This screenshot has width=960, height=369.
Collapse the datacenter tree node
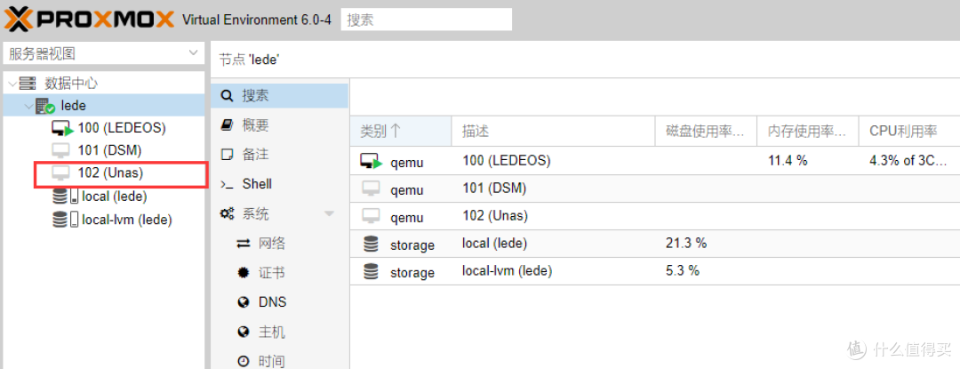12,84
